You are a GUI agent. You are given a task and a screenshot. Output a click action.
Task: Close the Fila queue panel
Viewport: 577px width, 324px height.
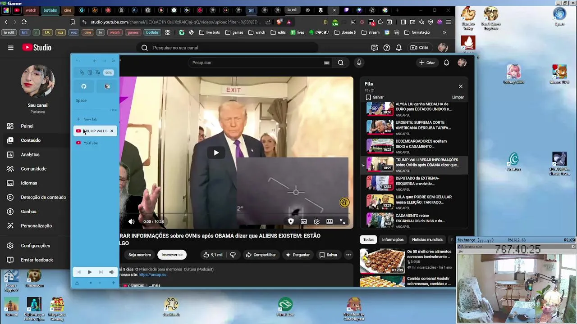pyautogui.click(x=460, y=86)
